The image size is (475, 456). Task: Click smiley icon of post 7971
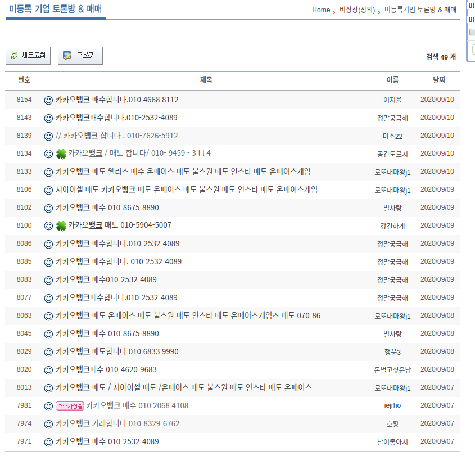[x=48, y=442]
